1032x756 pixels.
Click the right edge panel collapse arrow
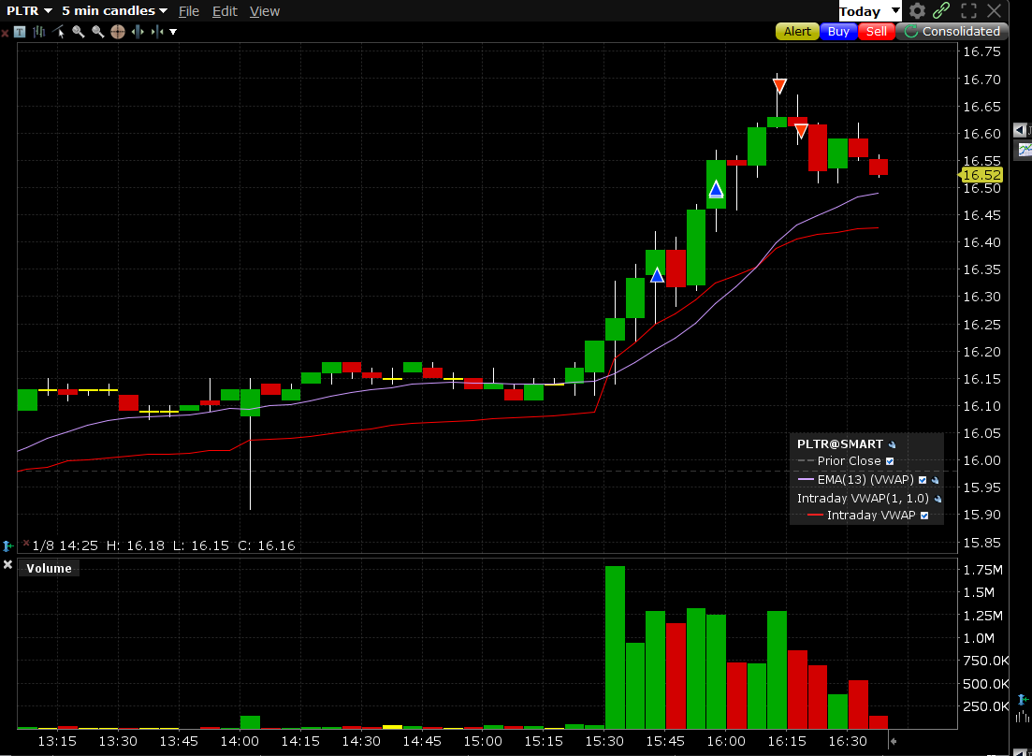point(1020,130)
